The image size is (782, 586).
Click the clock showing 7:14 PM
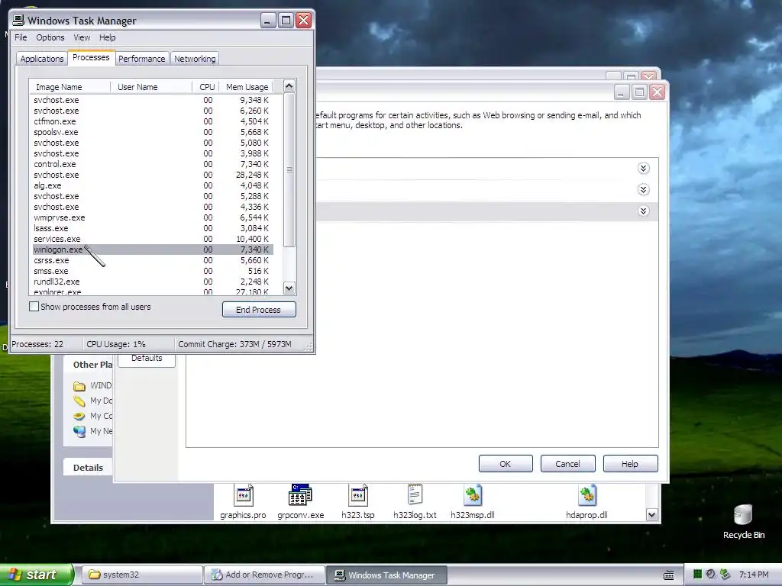[x=754, y=575]
